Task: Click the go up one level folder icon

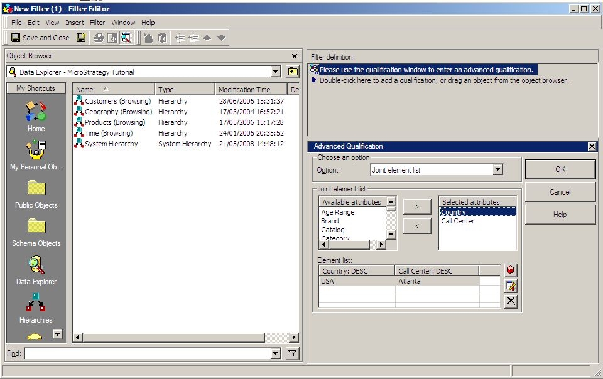Action: coord(293,72)
